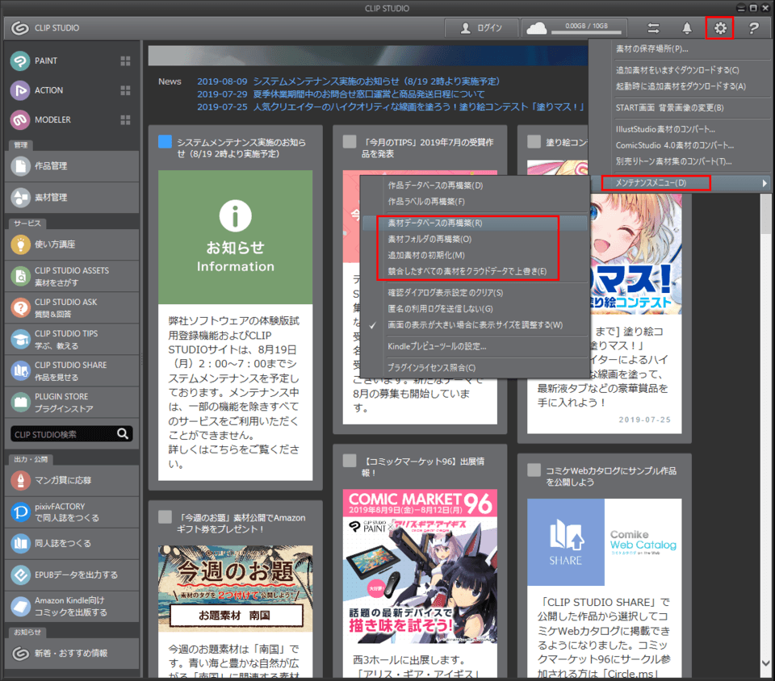
Task: Open CLIP STUDIO ASSETS in sidebar
Action: click(70, 276)
